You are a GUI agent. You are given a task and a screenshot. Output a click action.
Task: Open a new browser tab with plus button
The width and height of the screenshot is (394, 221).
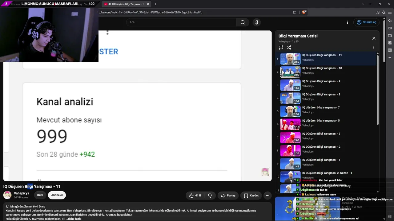click(155, 4)
